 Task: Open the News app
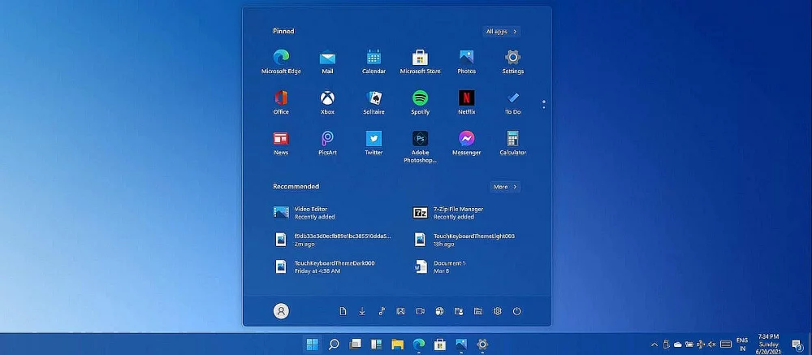tap(281, 143)
